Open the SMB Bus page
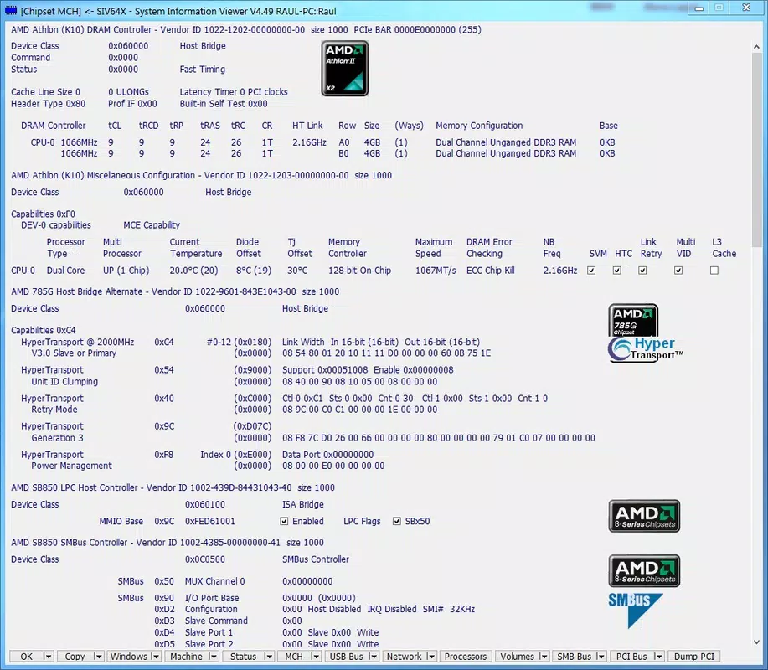 tap(574, 657)
